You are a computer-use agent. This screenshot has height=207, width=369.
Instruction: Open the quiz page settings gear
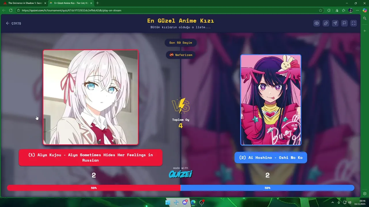(365, 193)
